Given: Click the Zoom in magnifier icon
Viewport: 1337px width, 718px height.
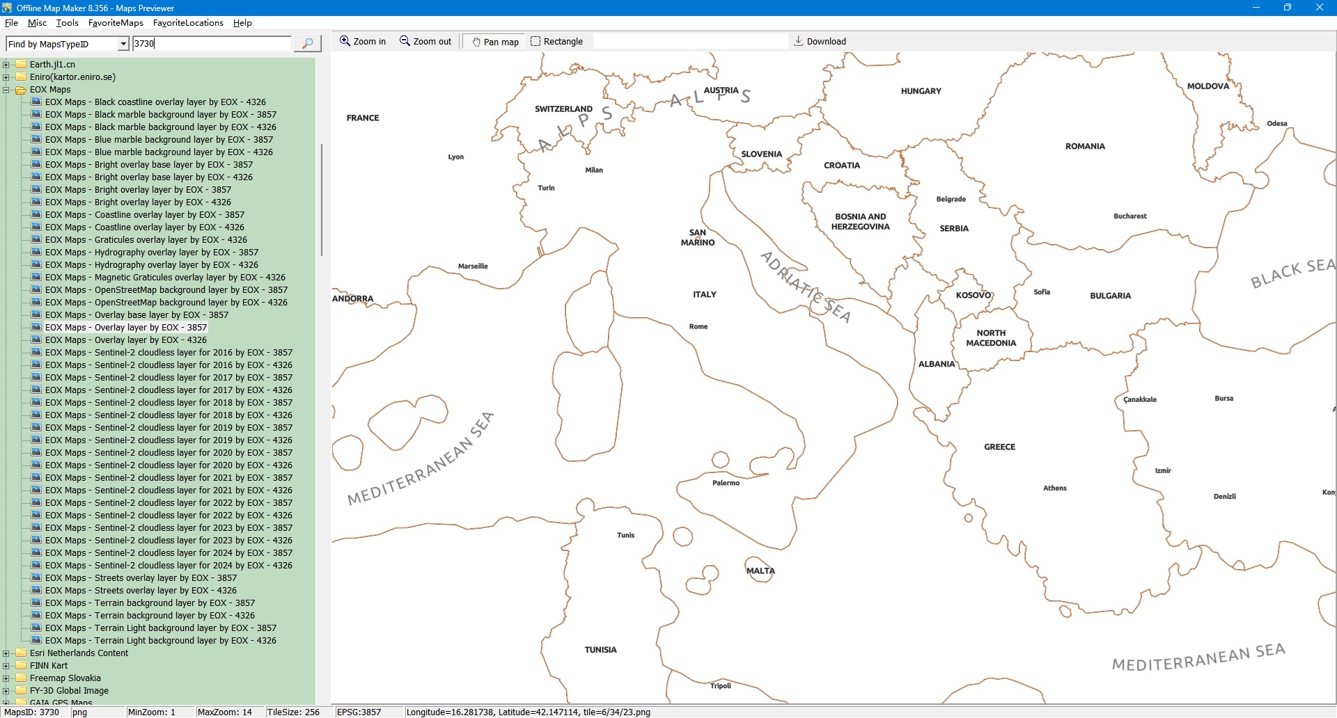Looking at the screenshot, I should pyautogui.click(x=345, y=41).
